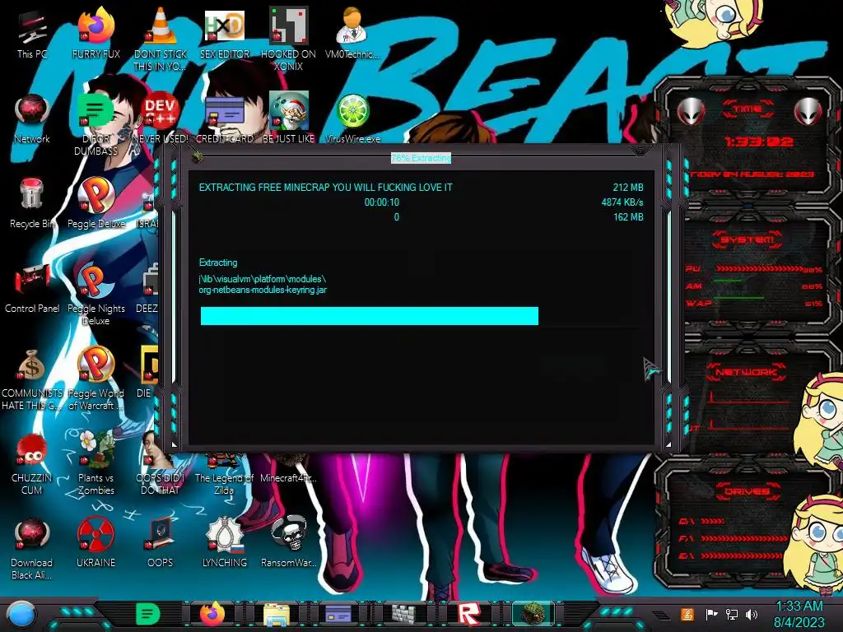The image size is (843, 632).
Task: Click the extractor window title icon
Action: [198, 156]
